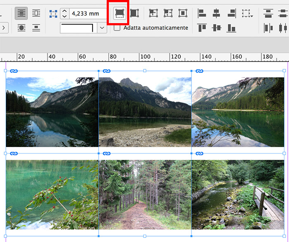289x242 pixels.
Task: Align right edges of selected frames
Action: pos(232,13)
